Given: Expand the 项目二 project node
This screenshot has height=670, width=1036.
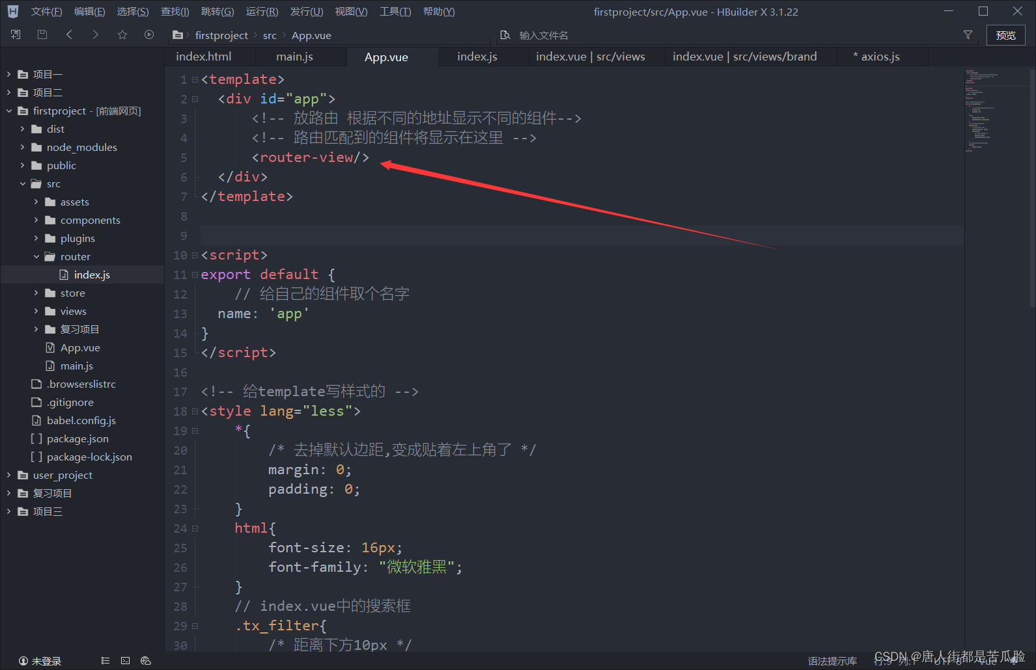Looking at the screenshot, I should pyautogui.click(x=8, y=92).
